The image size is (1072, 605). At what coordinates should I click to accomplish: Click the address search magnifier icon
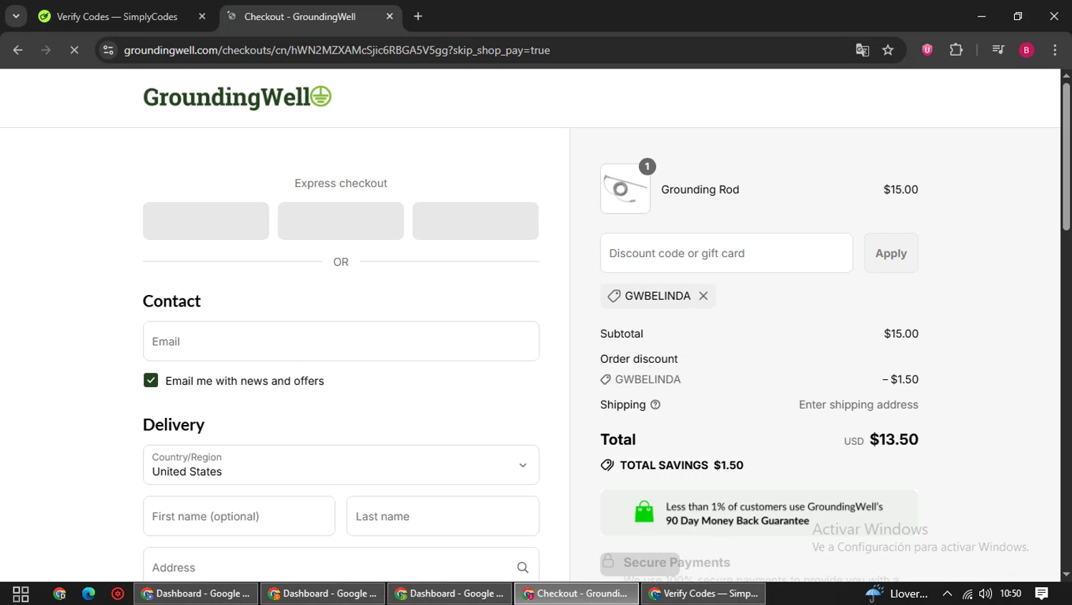(522, 567)
